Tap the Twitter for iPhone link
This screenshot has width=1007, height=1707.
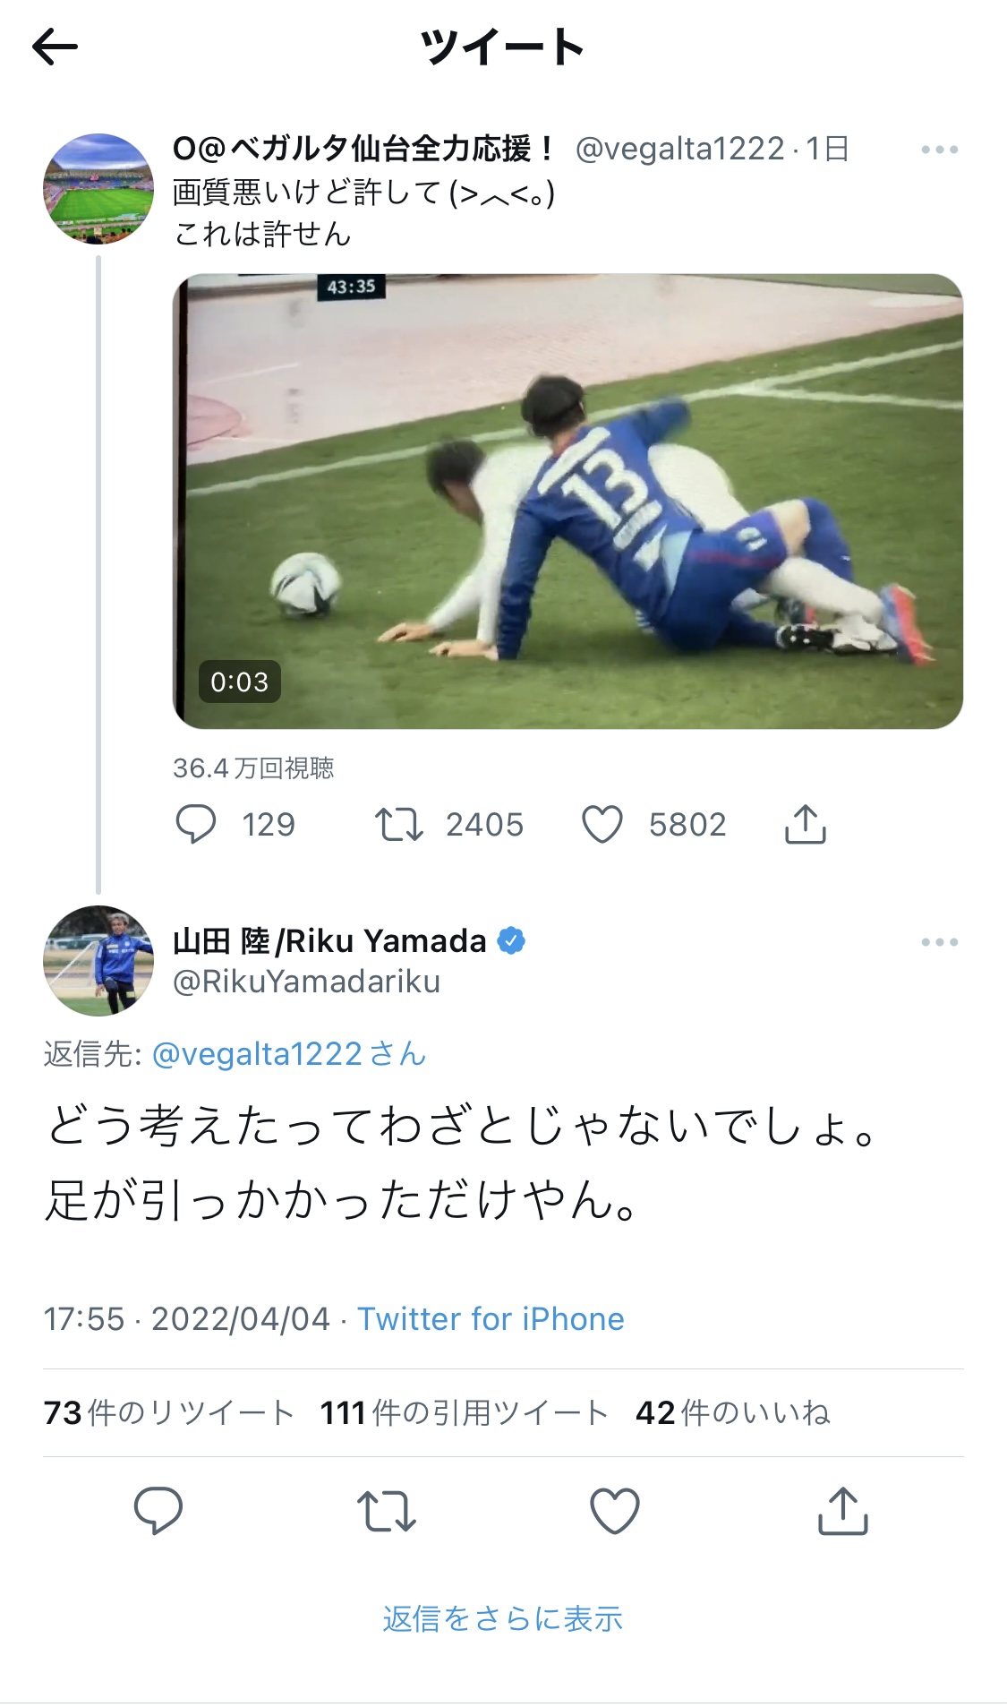pyautogui.click(x=491, y=1319)
